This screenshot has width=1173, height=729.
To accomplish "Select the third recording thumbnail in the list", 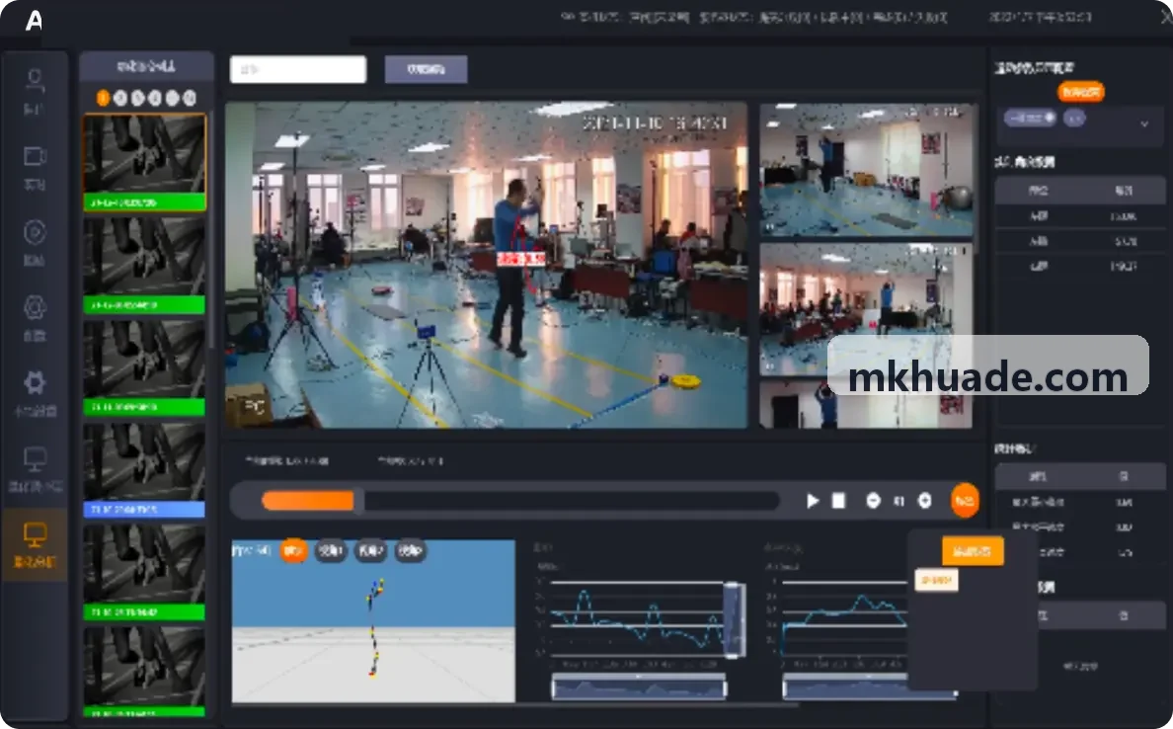I will click(144, 366).
